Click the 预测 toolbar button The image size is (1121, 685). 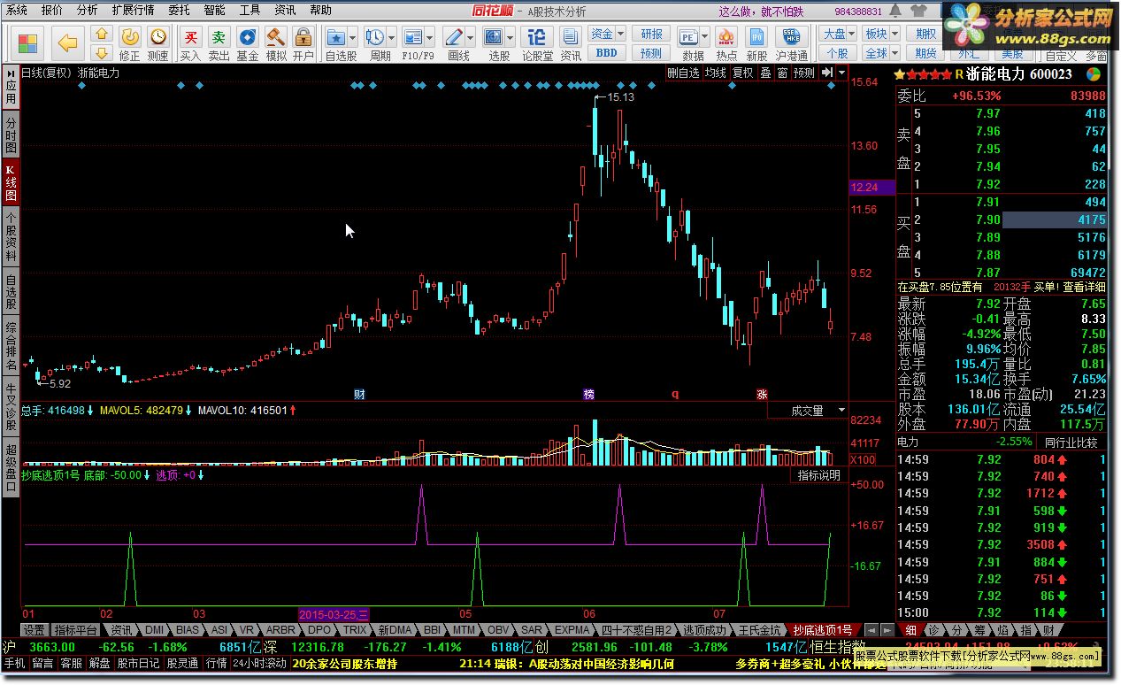(x=651, y=53)
